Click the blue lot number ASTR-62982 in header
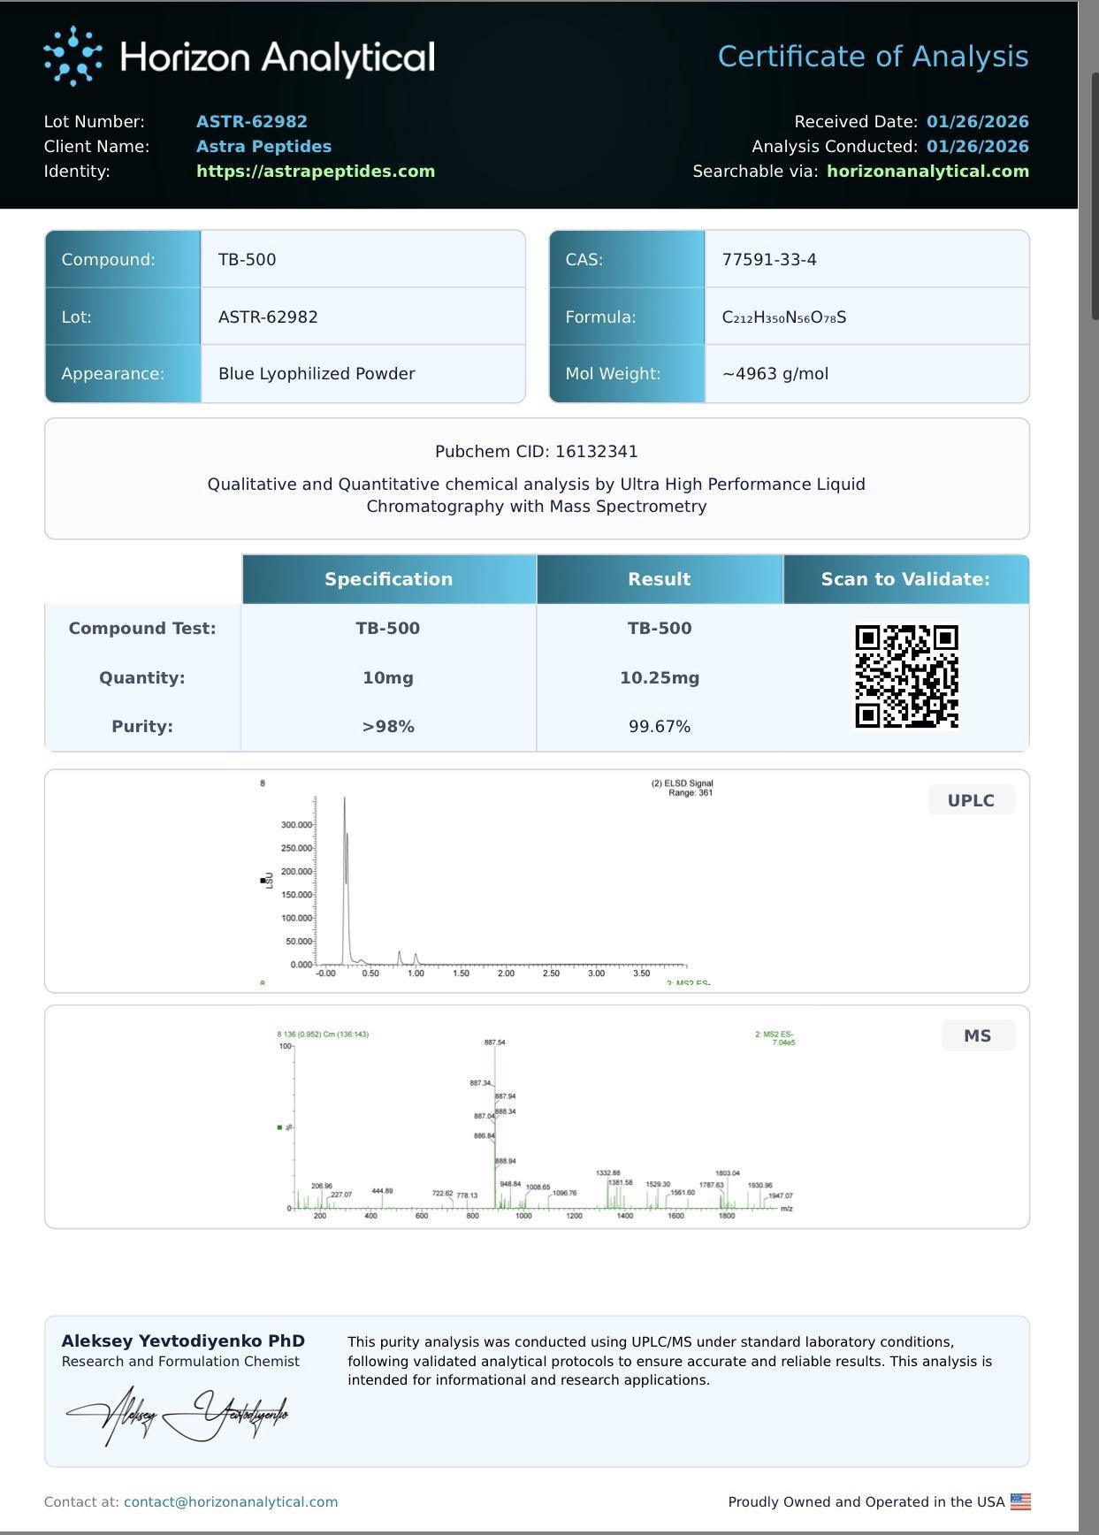The image size is (1099, 1535). tap(252, 121)
